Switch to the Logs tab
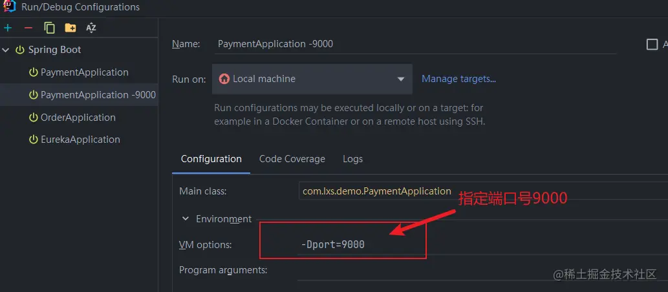The image size is (668, 292). coord(352,159)
